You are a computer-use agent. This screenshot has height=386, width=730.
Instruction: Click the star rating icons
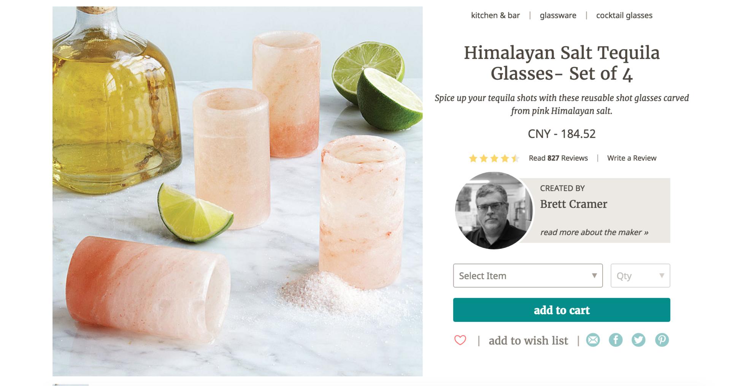(x=494, y=158)
